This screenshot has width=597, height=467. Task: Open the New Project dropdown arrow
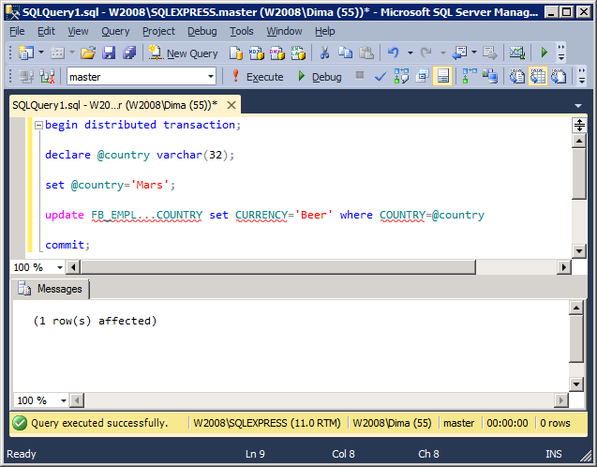click(x=41, y=53)
